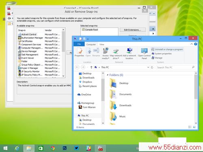
Task: Click the Access media ribbon icon
Action: pos(106,54)
